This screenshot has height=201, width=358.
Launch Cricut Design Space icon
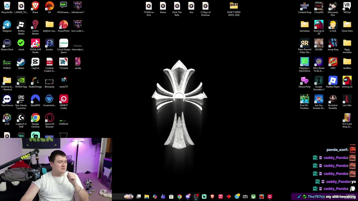point(63,46)
